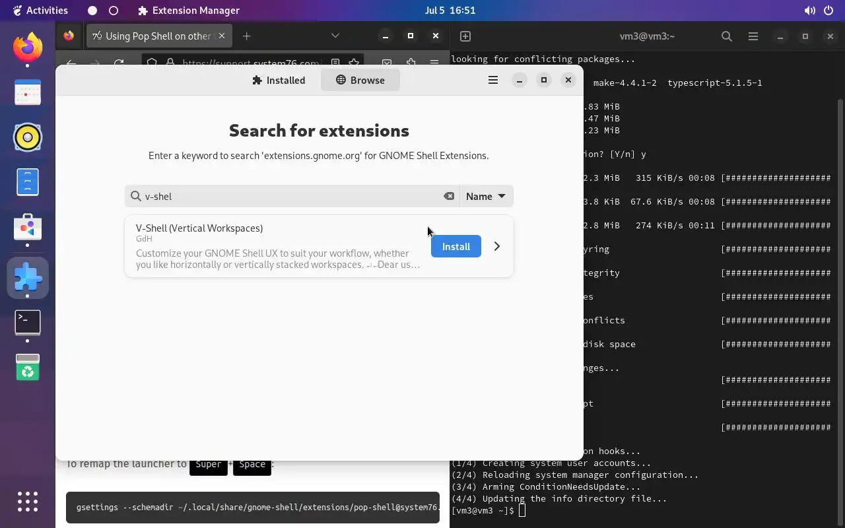The height and width of the screenshot is (528, 845).
Task: Click the extension search field
Action: tap(292, 196)
